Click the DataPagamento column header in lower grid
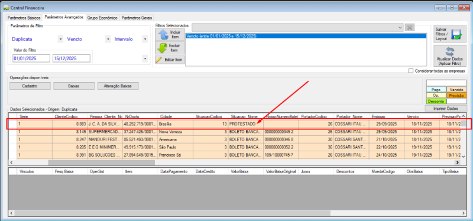Image resolution: width=473 pixels, height=221 pixels. [x=176, y=171]
